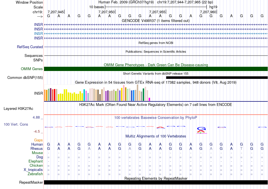Viewport: 268px width, 189px height.
Task: Select the RefSeq Curated track label
Action: [30, 47]
